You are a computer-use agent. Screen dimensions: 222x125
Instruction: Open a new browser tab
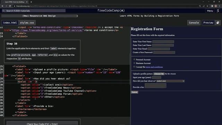pyautogui.click(x=31, y=2)
